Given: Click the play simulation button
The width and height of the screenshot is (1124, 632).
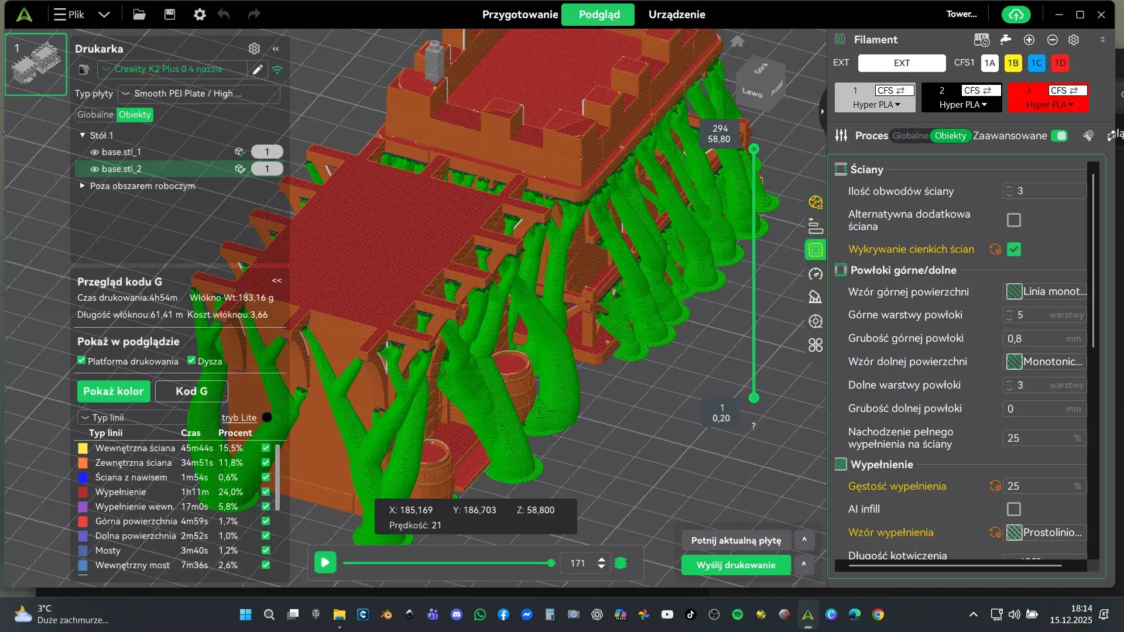Looking at the screenshot, I should [325, 563].
